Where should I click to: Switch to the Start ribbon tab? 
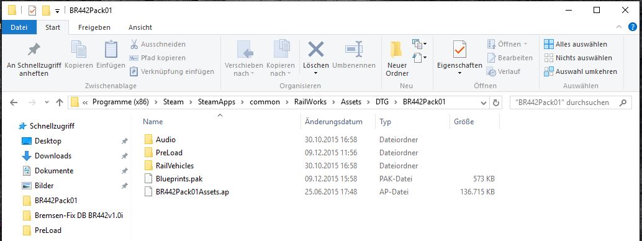pyautogui.click(x=53, y=27)
